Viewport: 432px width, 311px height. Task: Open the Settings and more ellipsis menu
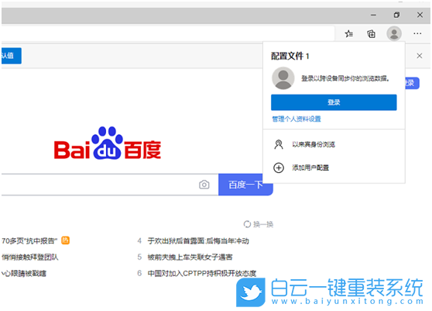point(417,33)
